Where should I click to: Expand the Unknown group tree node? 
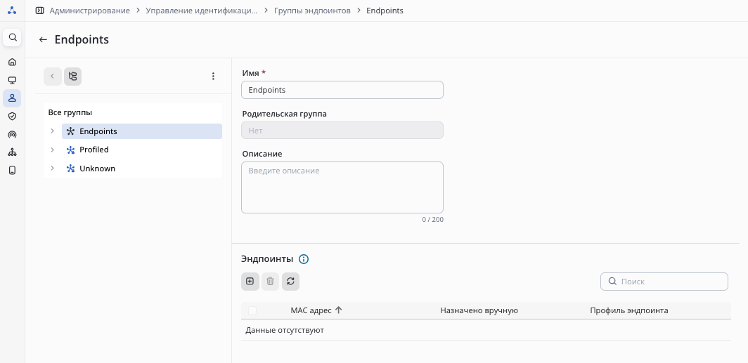(x=52, y=169)
